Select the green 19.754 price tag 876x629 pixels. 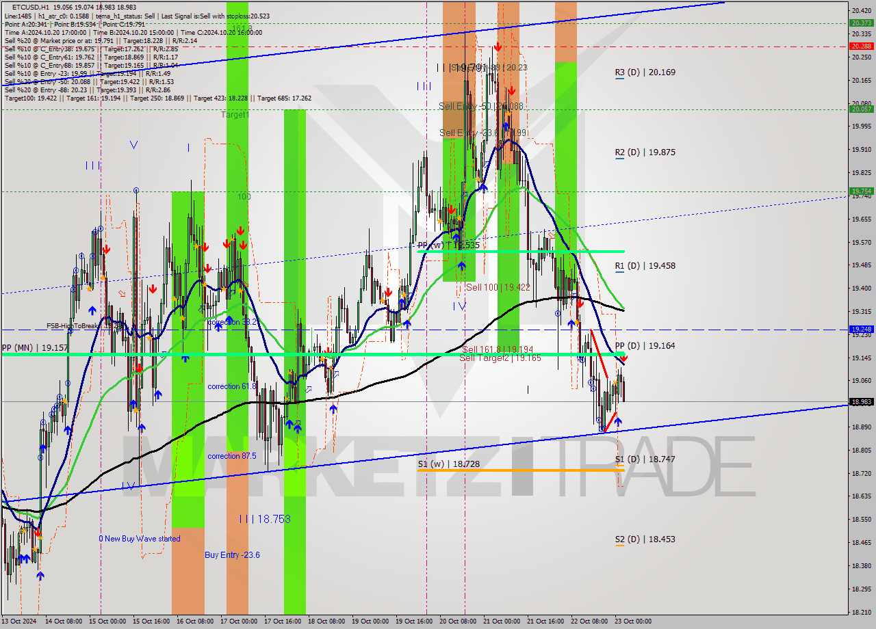click(861, 191)
